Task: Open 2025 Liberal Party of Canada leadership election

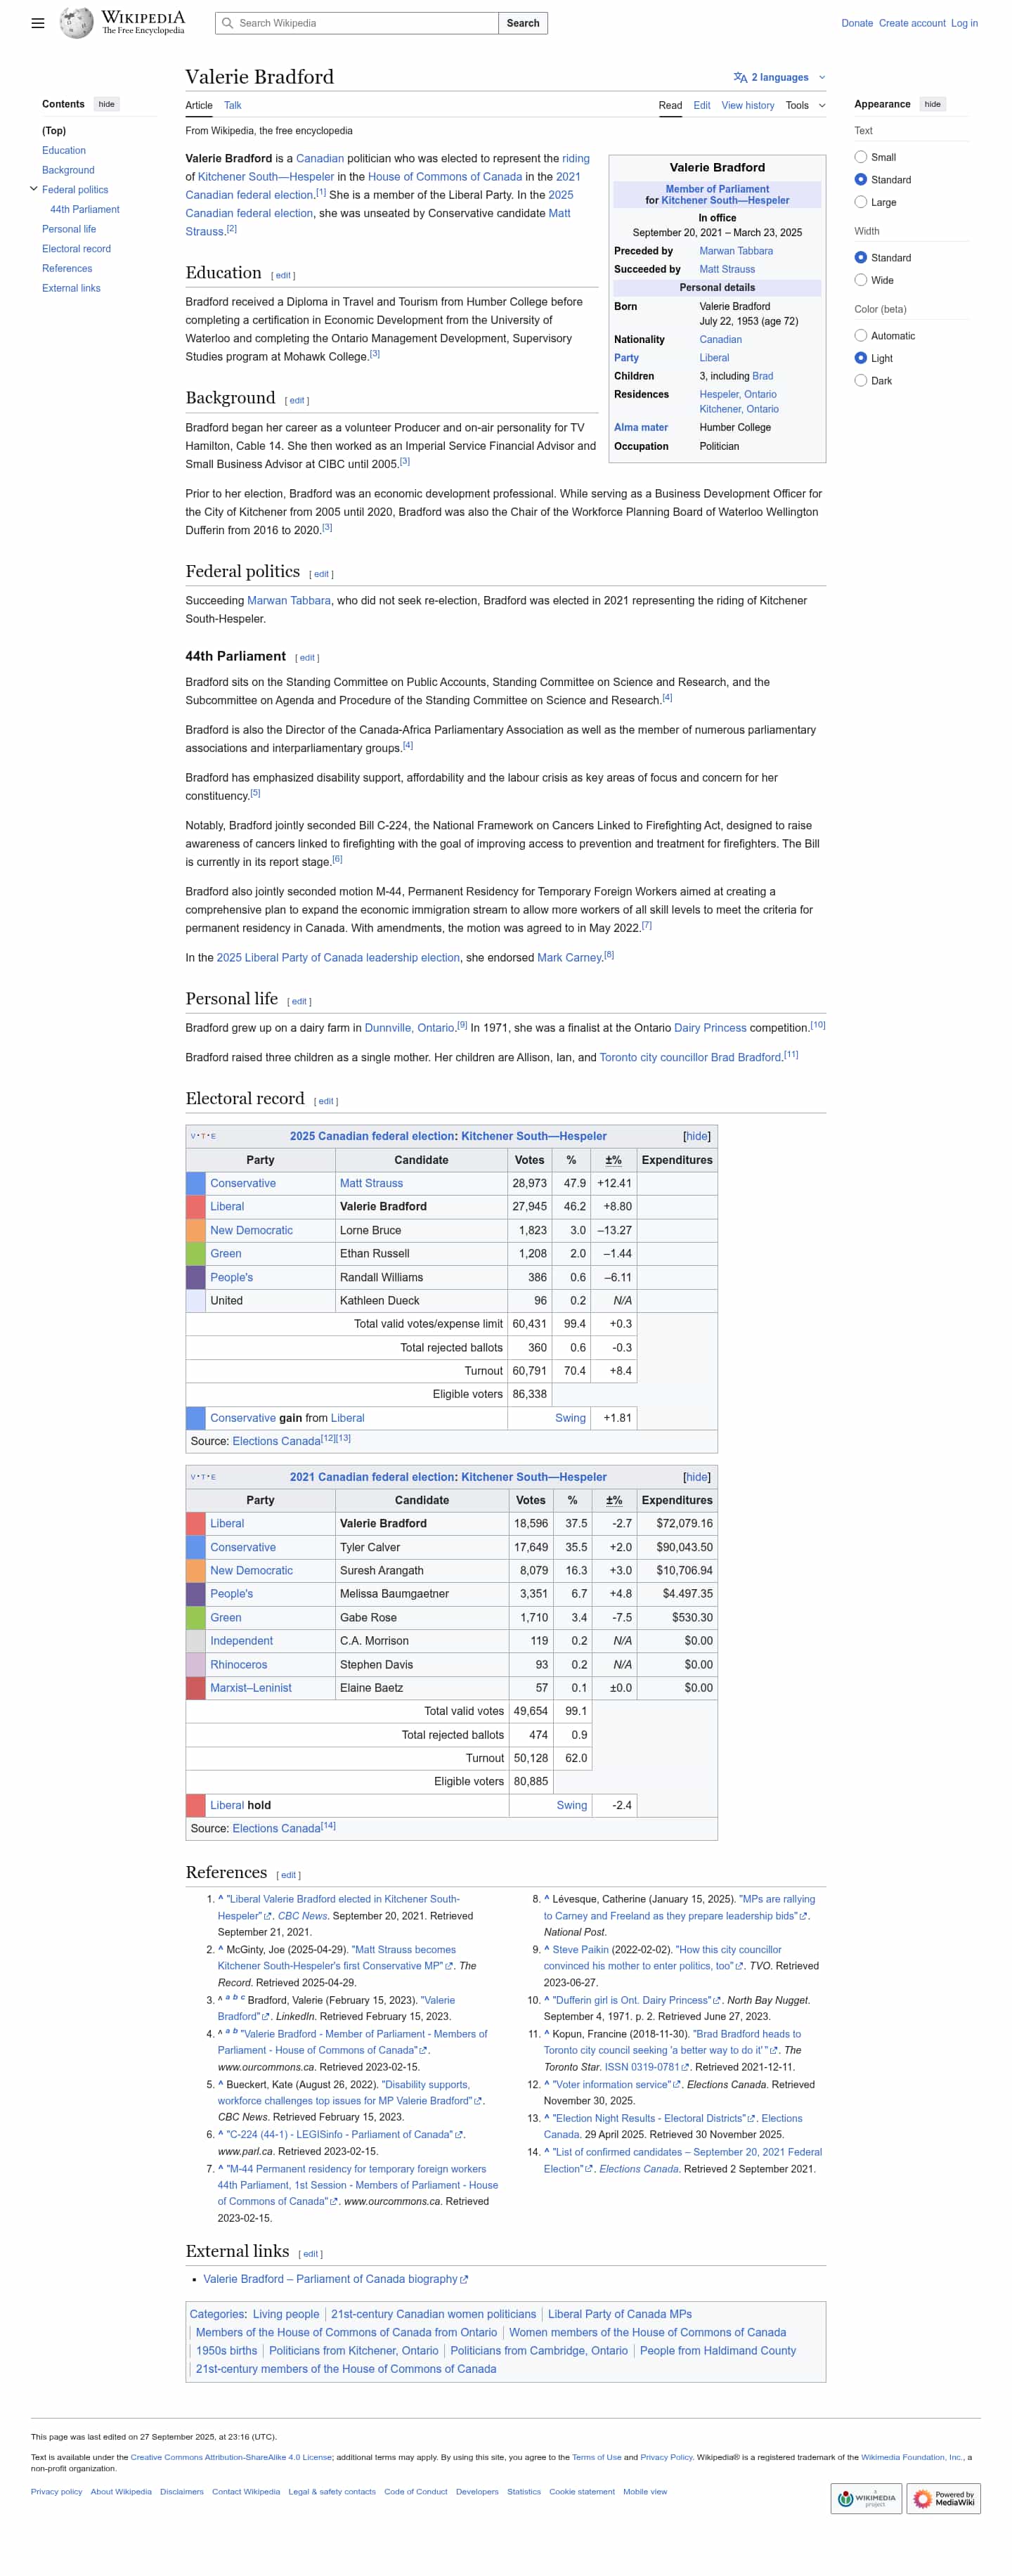Action: click(x=338, y=958)
